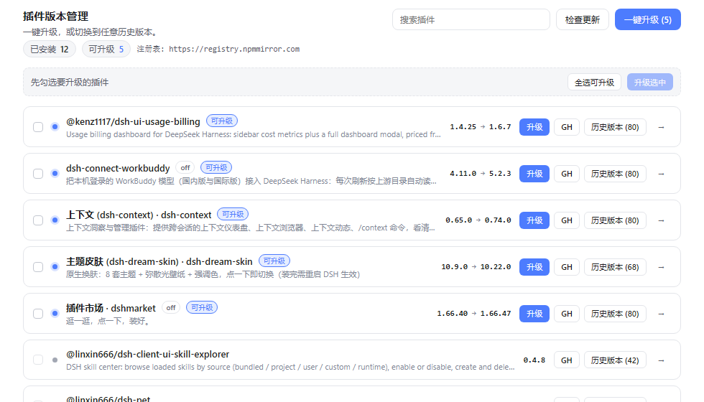Viewport: 704px width, 402px height.
Task: Click the registry URL https://registry.npmmirror.com
Action: 234,50
